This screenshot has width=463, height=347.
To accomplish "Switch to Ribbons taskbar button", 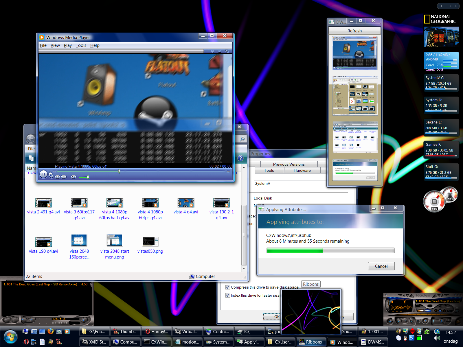I will 311,342.
